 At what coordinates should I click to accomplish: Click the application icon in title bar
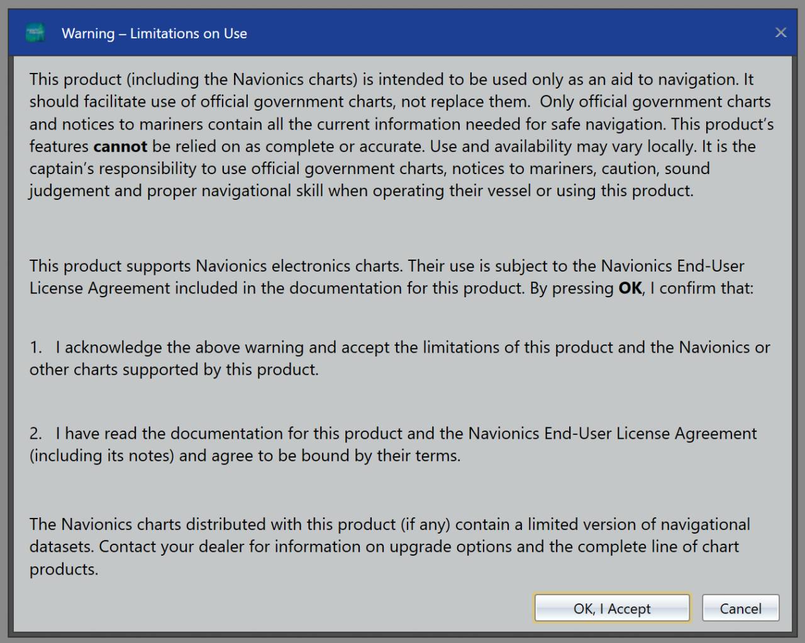coord(35,33)
